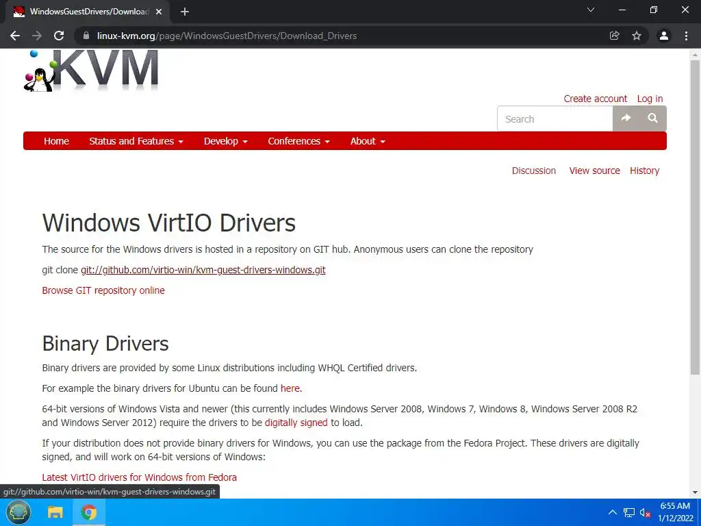Click the page vertical scrollbar thumb

tap(695, 217)
